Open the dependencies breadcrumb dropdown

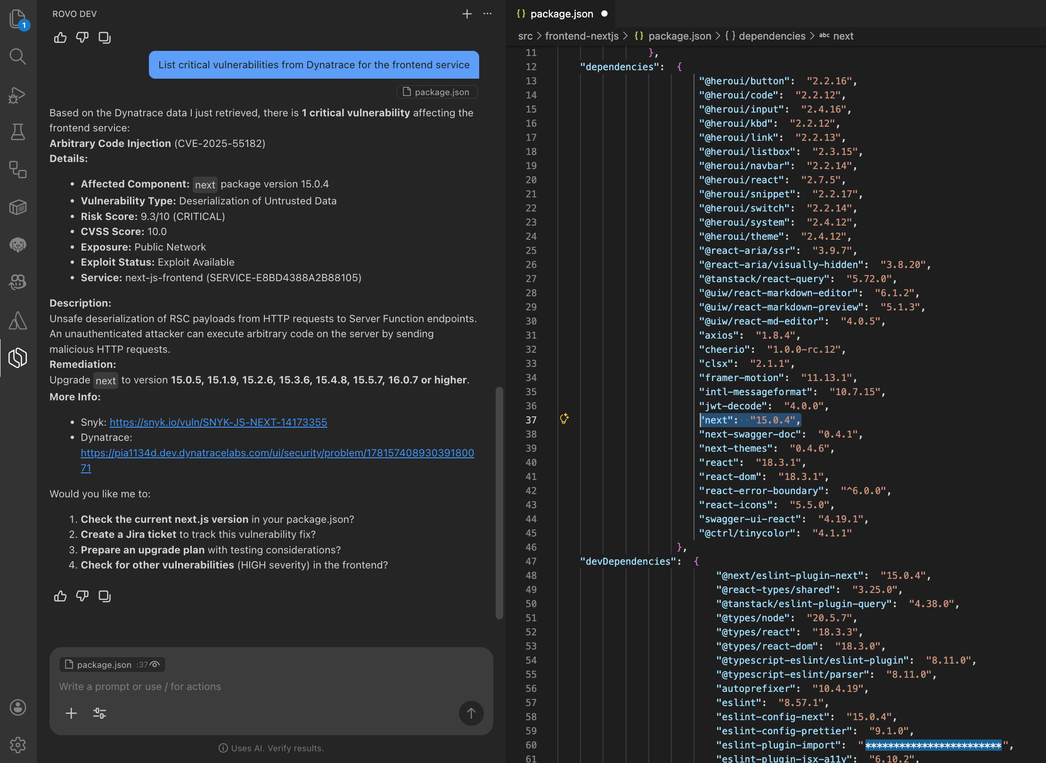(772, 36)
